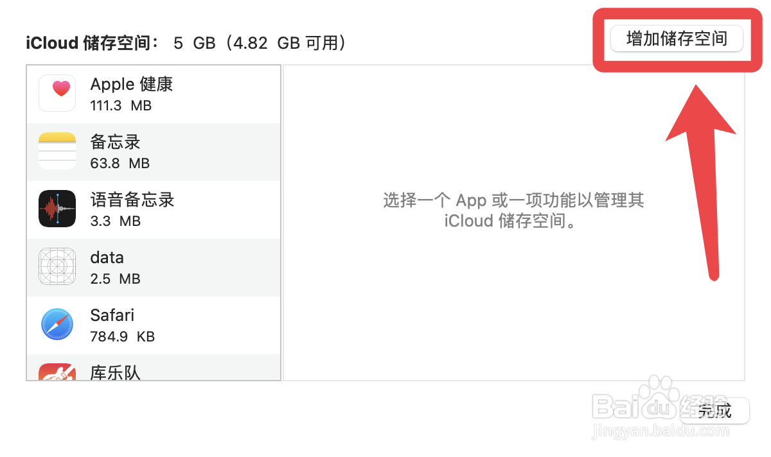Select the 备忘录 row label
The height and width of the screenshot is (457, 771).
pos(115,142)
